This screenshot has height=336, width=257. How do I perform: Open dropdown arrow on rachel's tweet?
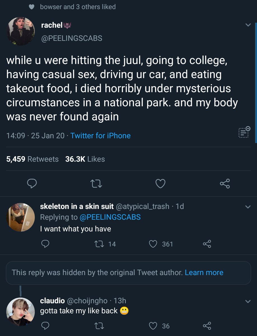248,25
